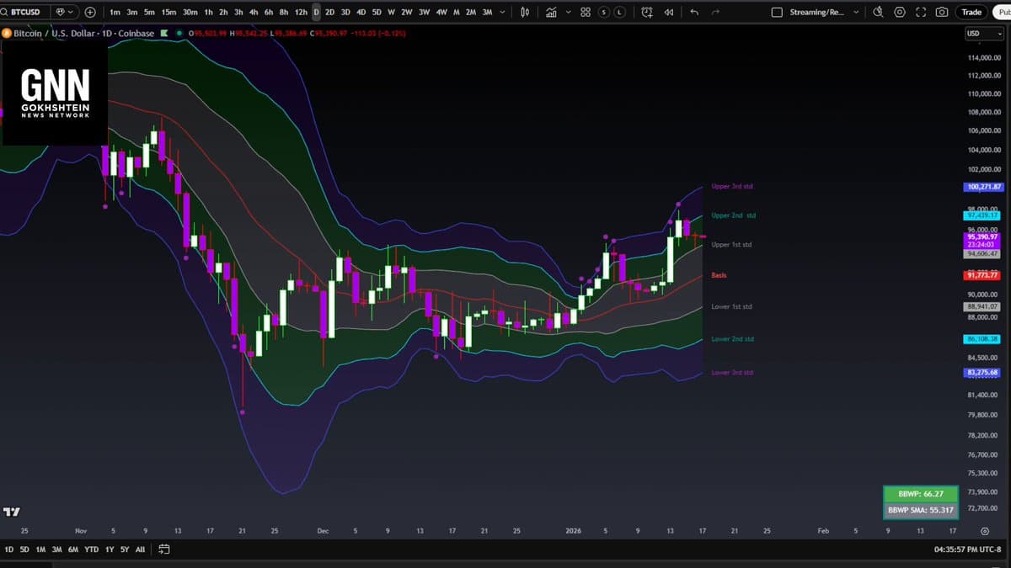Toggle the L long-position button

[620, 13]
